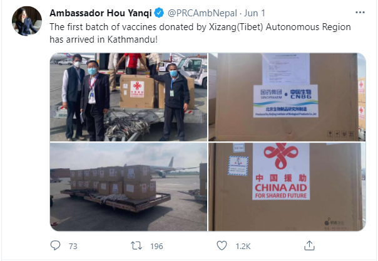This screenshot has height=261, width=378.
Task: Open the share tweet icon
Action: [x=309, y=245]
